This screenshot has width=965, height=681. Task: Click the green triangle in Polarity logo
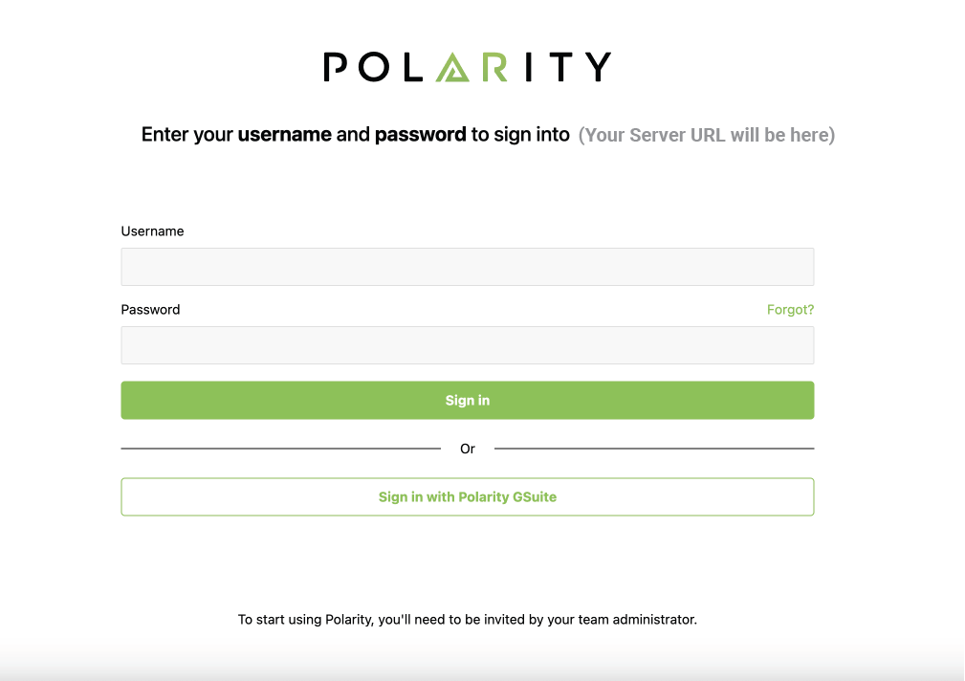pyautogui.click(x=452, y=68)
